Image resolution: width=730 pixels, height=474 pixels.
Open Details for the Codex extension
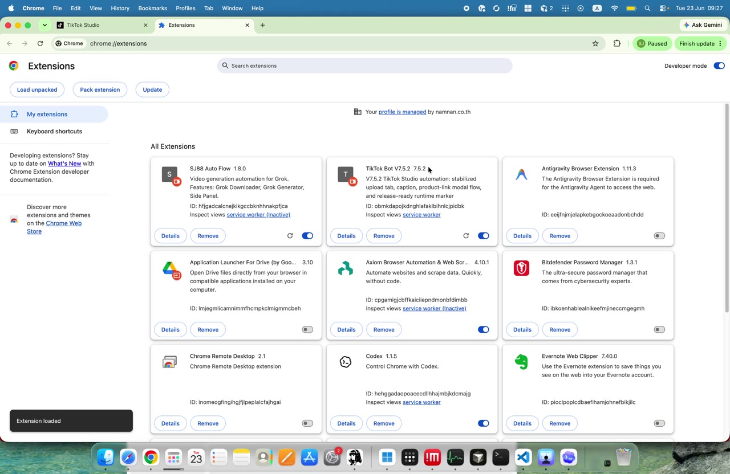pyautogui.click(x=346, y=423)
